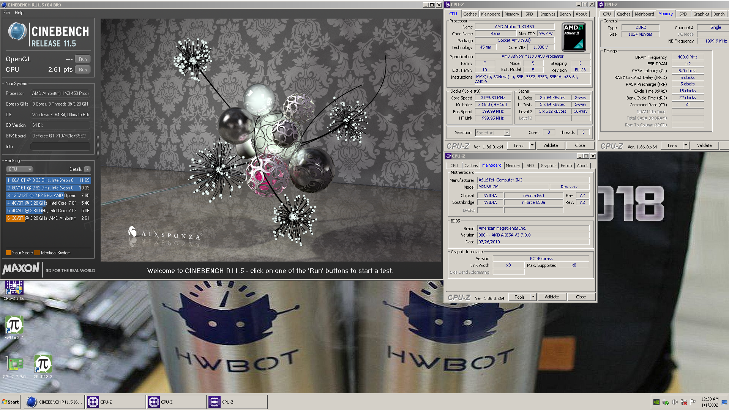Select the CINEBENCH R11.5 taskbar button
The image size is (729, 410).
coord(54,402)
